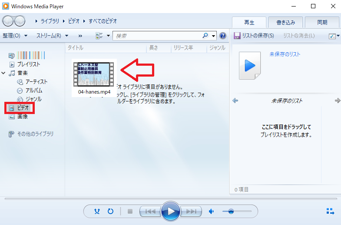Go back with the round back arrow
Viewport: 341px width, 225px height.
[x=8, y=21]
